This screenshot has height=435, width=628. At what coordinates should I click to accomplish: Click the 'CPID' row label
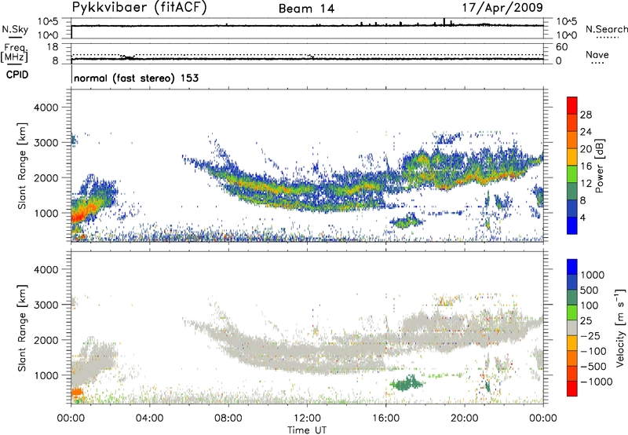click(x=17, y=75)
